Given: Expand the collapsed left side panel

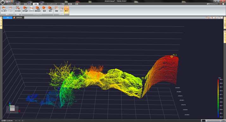Looking at the screenshot, I should 1,23.
